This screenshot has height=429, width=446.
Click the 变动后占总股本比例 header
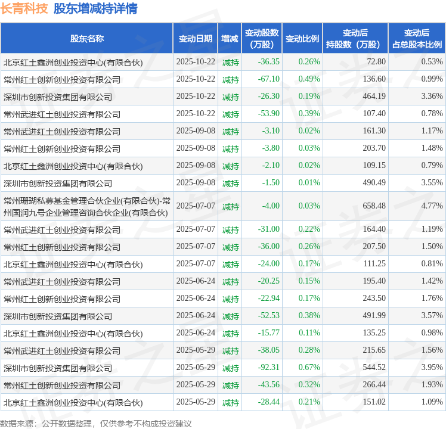point(417,39)
